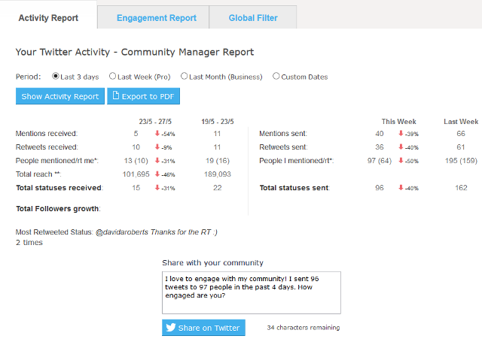Click the Export to PDF button
This screenshot has width=482, height=339.
(x=143, y=96)
